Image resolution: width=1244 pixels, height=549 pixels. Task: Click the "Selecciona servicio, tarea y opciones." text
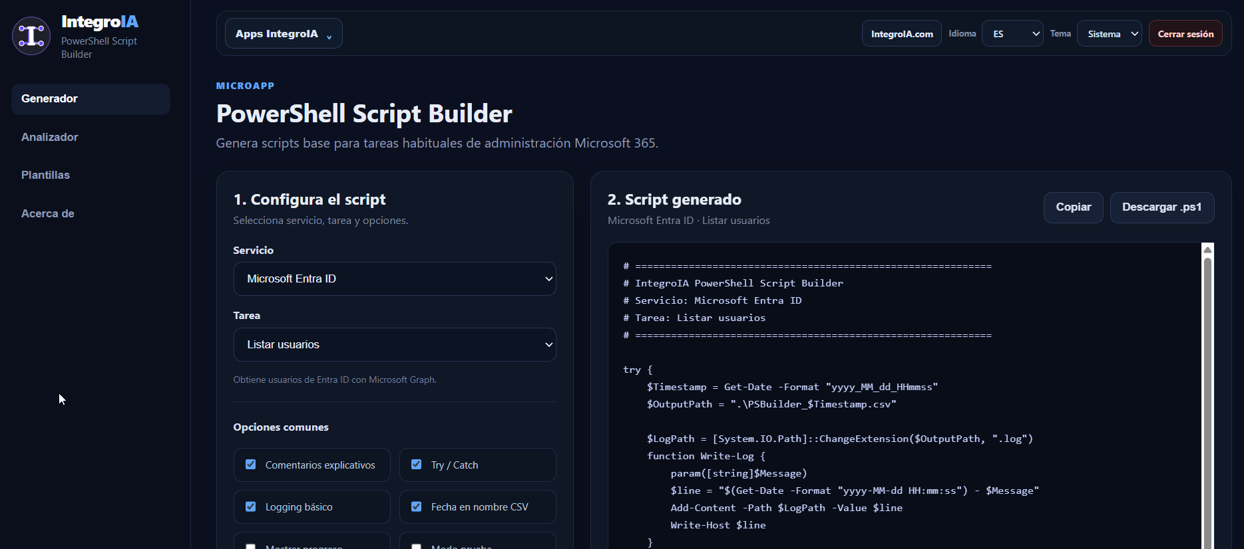(x=321, y=221)
